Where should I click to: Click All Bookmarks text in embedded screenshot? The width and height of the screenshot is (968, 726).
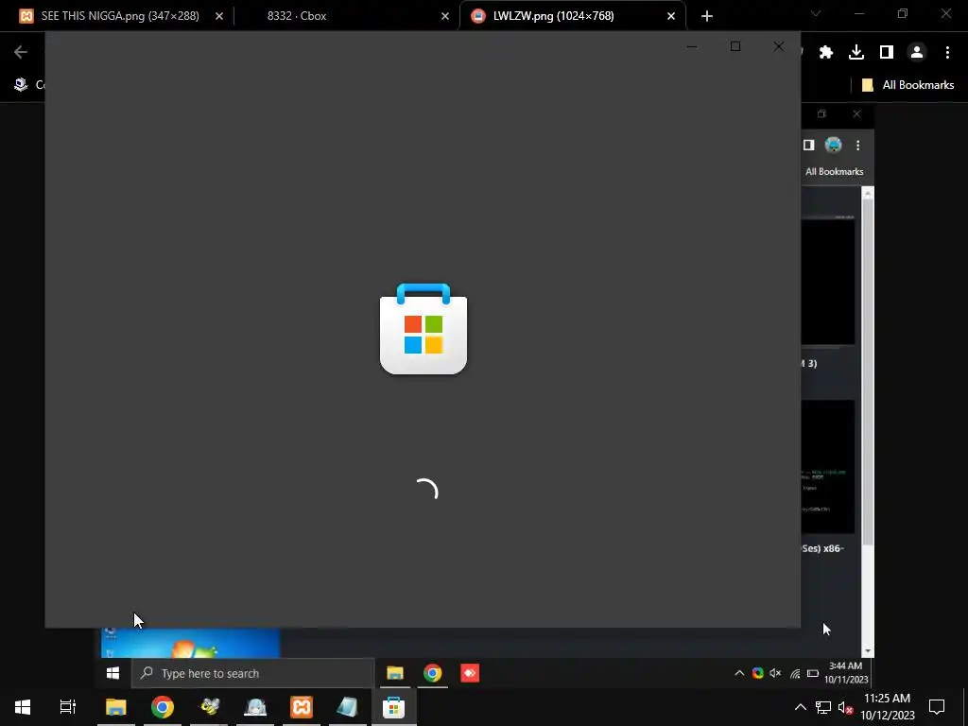pyautogui.click(x=834, y=172)
